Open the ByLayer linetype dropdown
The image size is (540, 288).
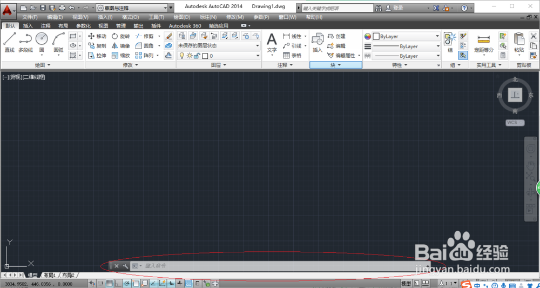pos(407,56)
